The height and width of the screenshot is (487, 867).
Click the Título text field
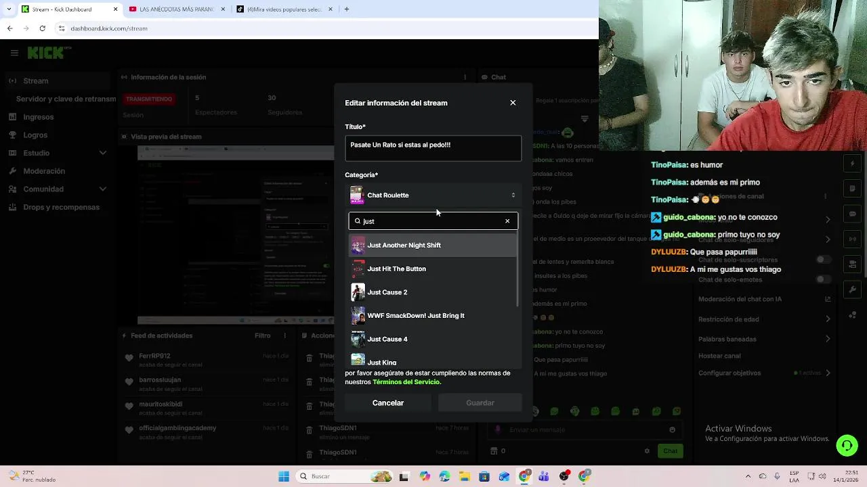(433, 149)
